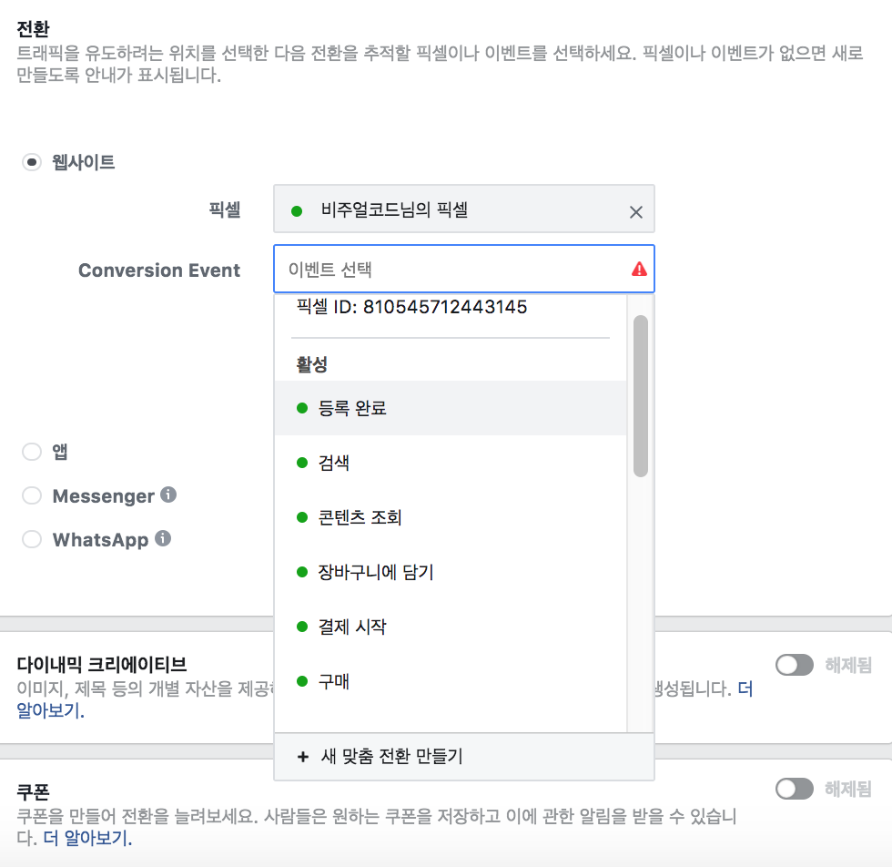Enable the 쿠폰 toggle switch

point(795,789)
